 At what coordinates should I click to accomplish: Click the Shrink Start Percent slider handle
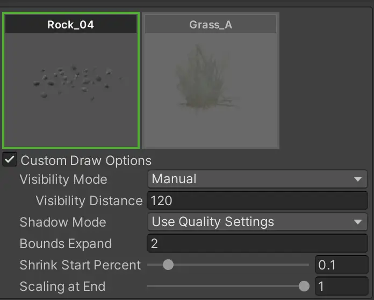168,265
